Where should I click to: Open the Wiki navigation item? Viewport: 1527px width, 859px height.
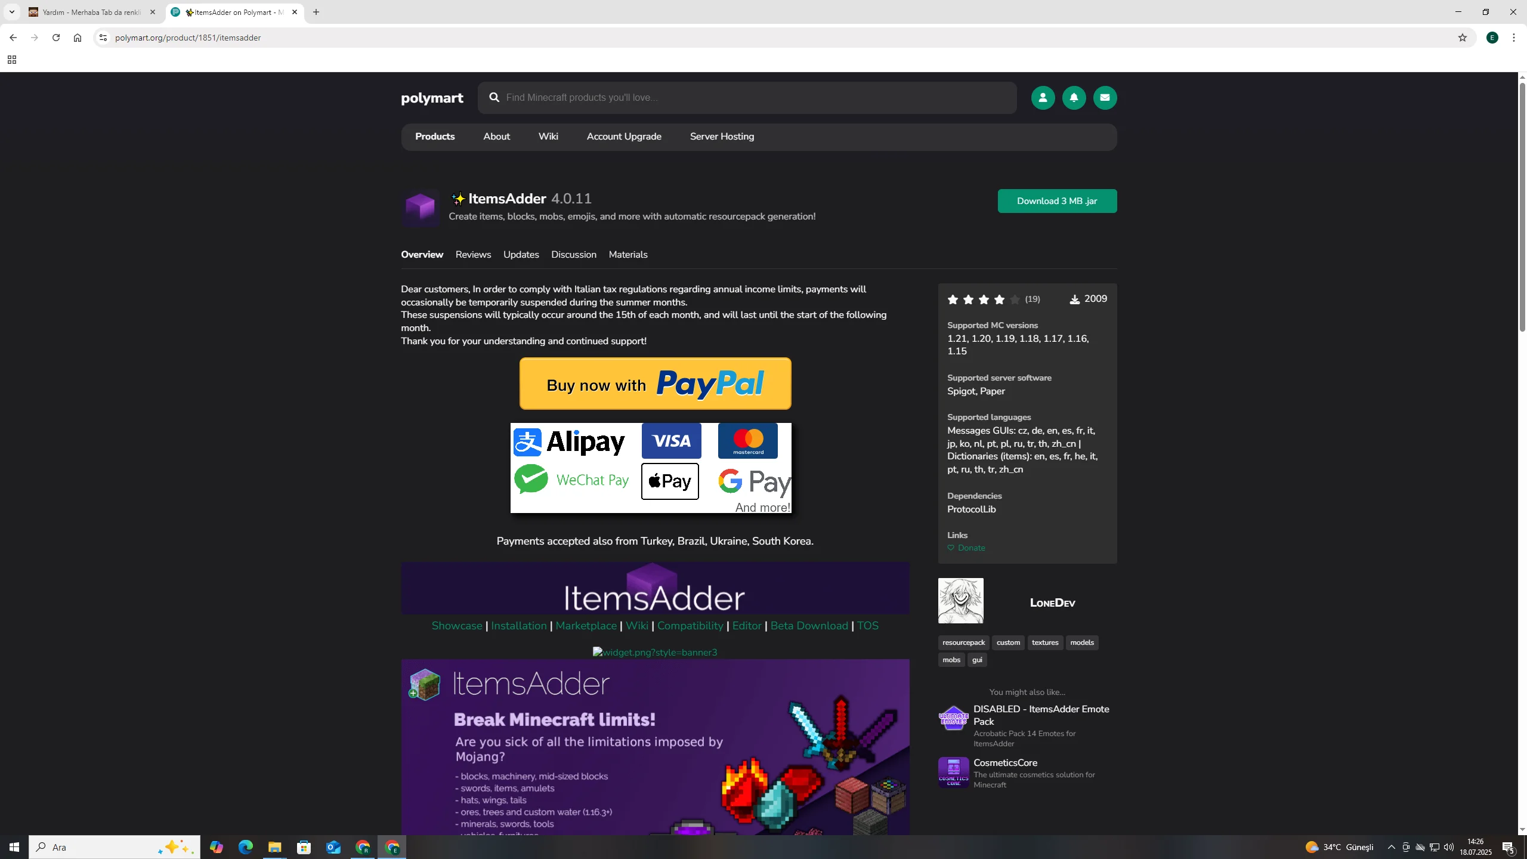click(548, 137)
